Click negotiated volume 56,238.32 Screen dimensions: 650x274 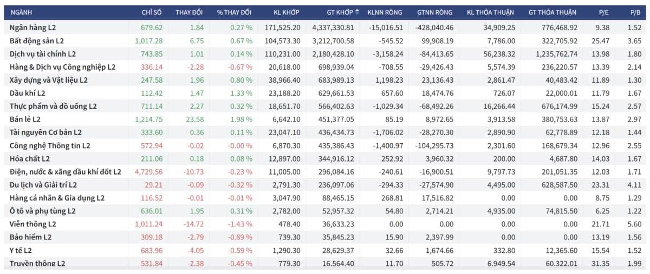[500, 54]
